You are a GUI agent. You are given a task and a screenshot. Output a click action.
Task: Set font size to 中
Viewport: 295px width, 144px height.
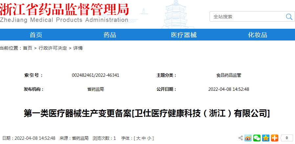coord(144,138)
